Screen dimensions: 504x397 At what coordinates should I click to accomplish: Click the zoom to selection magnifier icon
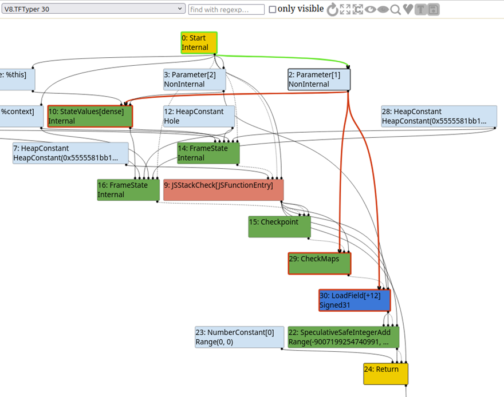395,10
